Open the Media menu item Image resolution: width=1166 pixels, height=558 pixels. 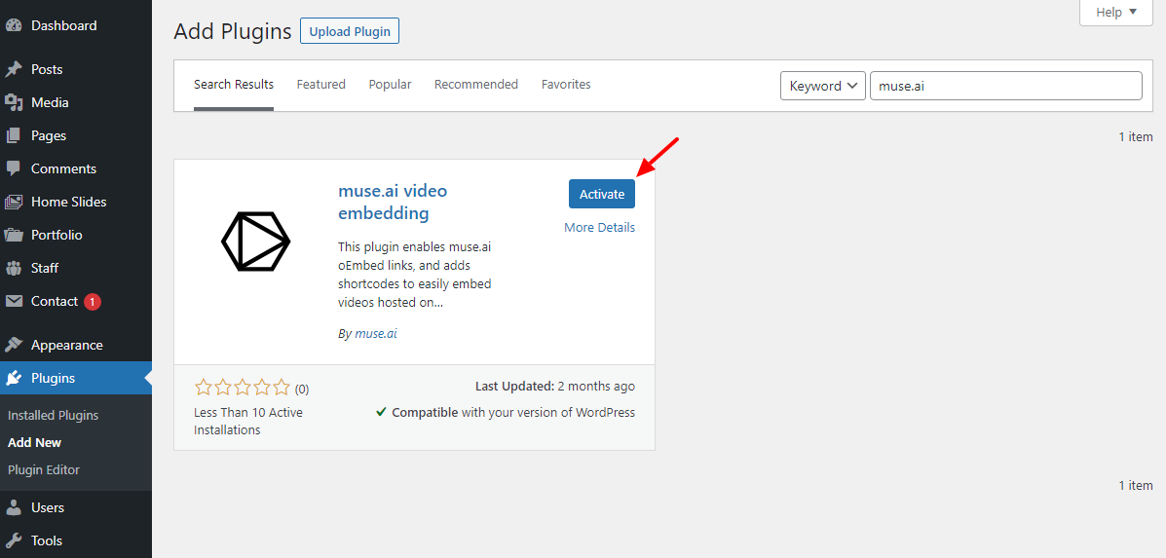76,102
